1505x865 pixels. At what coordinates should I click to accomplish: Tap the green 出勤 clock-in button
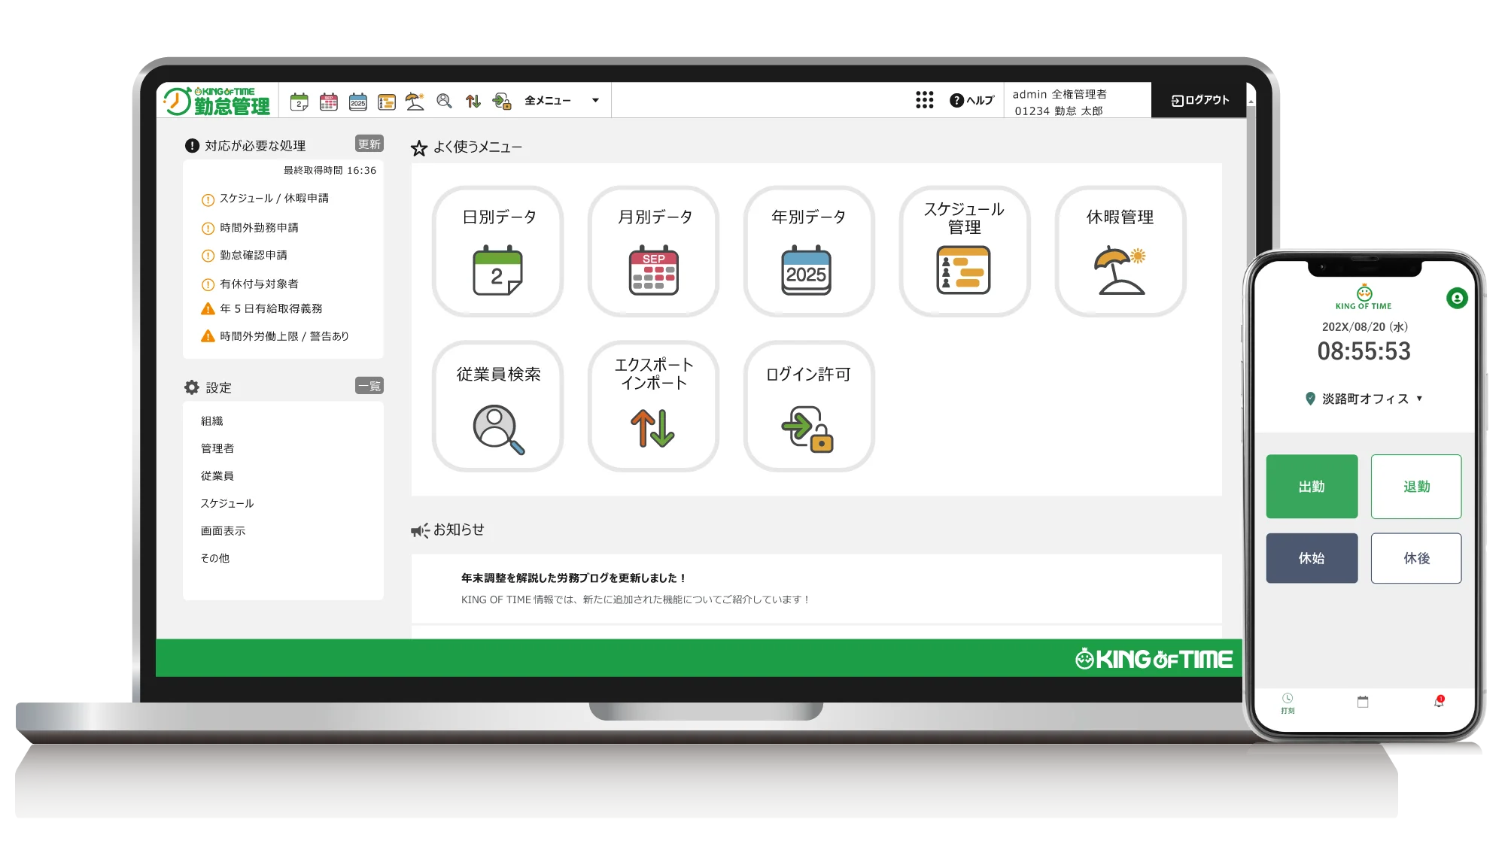pyautogui.click(x=1312, y=487)
